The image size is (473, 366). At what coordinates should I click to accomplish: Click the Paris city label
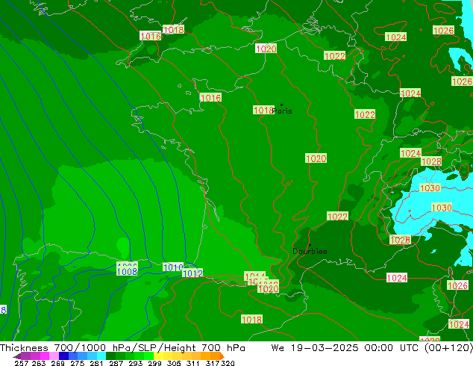(282, 111)
